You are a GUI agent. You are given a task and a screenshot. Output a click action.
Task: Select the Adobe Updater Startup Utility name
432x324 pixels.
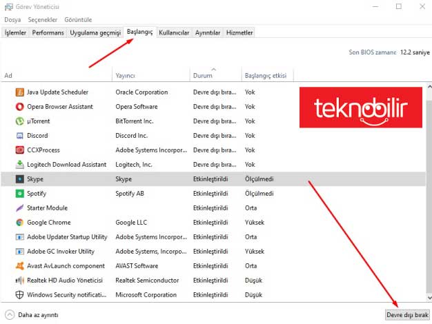pos(67,237)
